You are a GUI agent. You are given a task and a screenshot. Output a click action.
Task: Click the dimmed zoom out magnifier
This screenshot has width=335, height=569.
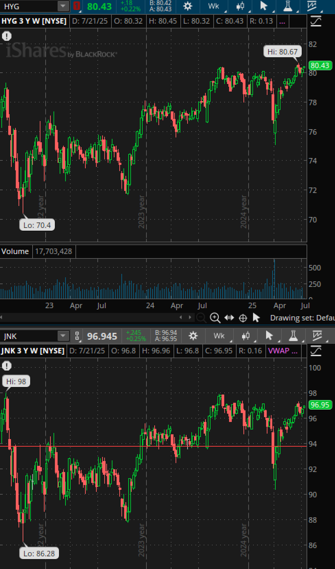point(201,318)
